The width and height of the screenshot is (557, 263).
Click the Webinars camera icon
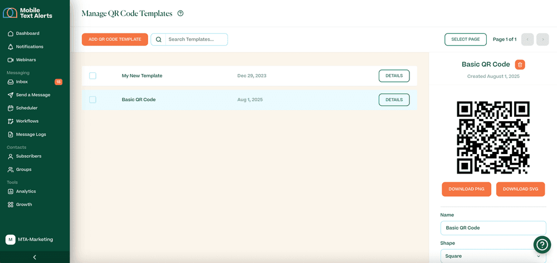point(10,60)
